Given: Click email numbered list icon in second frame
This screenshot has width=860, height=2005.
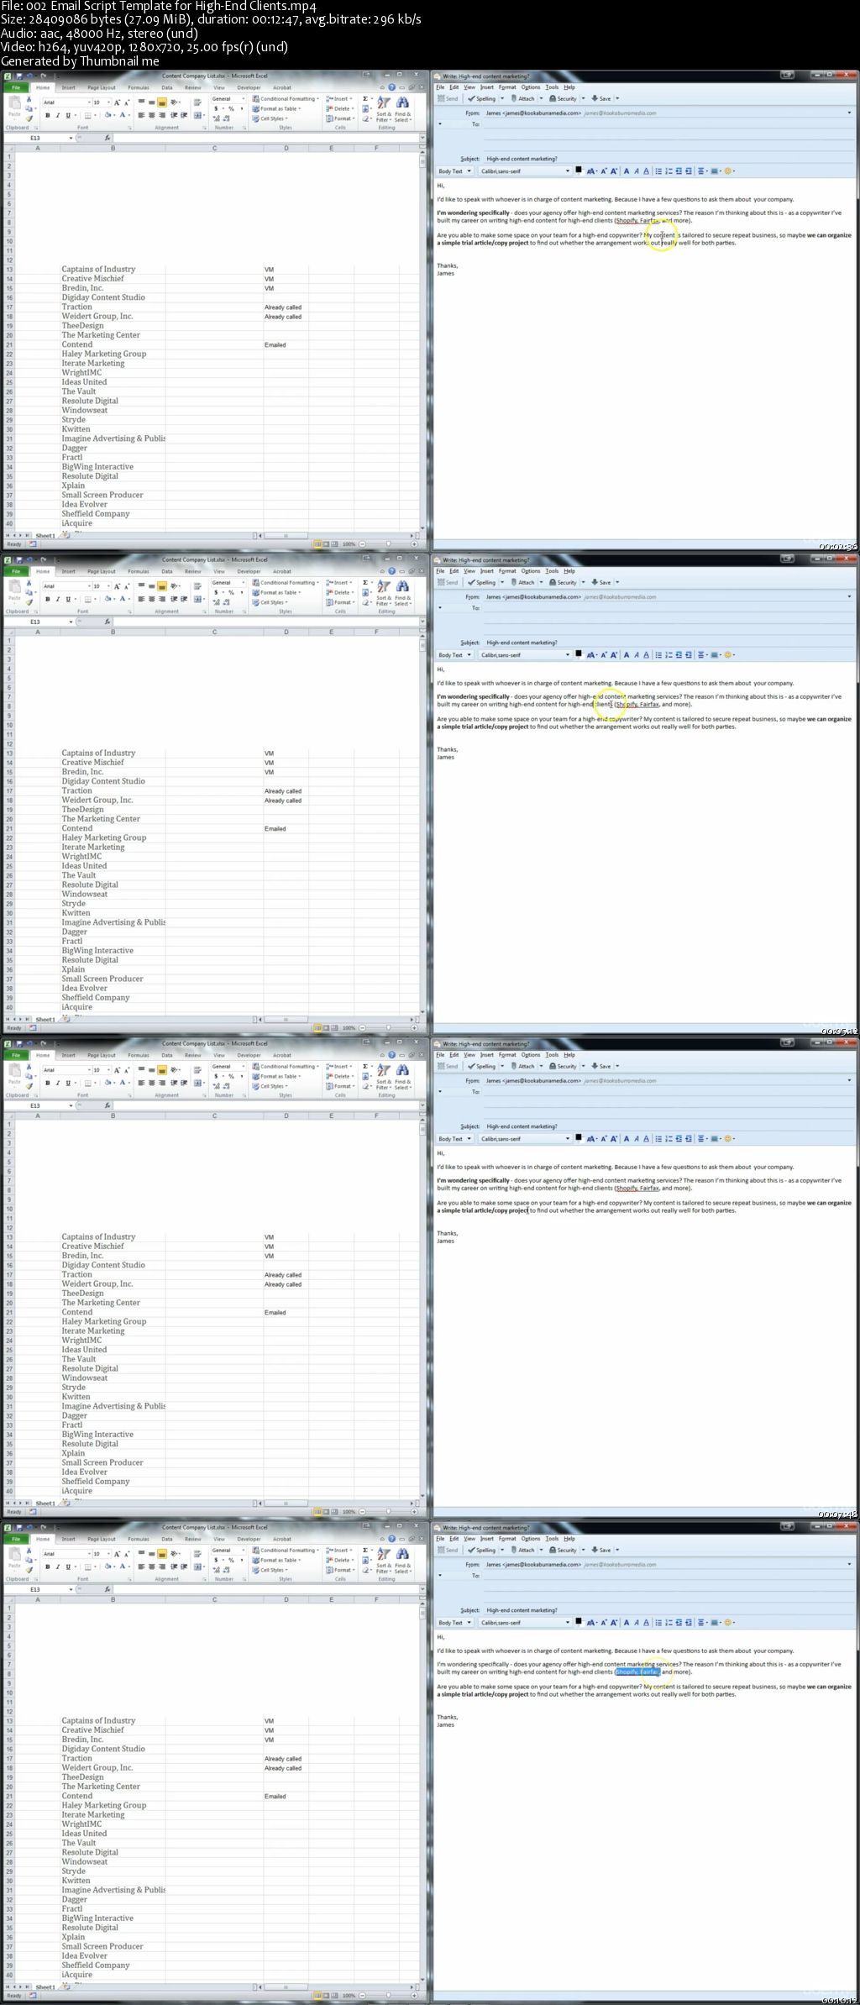Looking at the screenshot, I should pos(669,655).
